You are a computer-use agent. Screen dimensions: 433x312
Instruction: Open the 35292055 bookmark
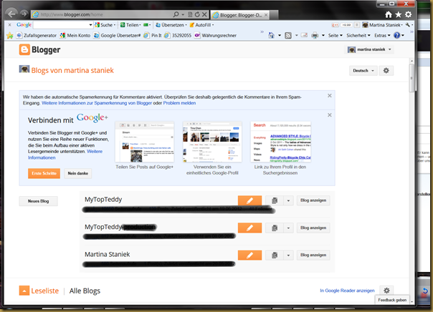click(178, 36)
